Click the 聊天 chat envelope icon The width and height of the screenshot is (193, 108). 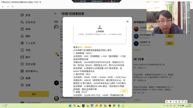[22, 57]
